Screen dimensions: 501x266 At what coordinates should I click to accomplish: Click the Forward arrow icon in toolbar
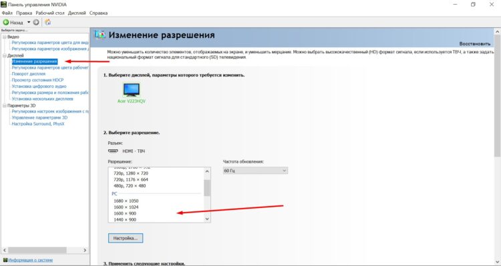coord(36,22)
